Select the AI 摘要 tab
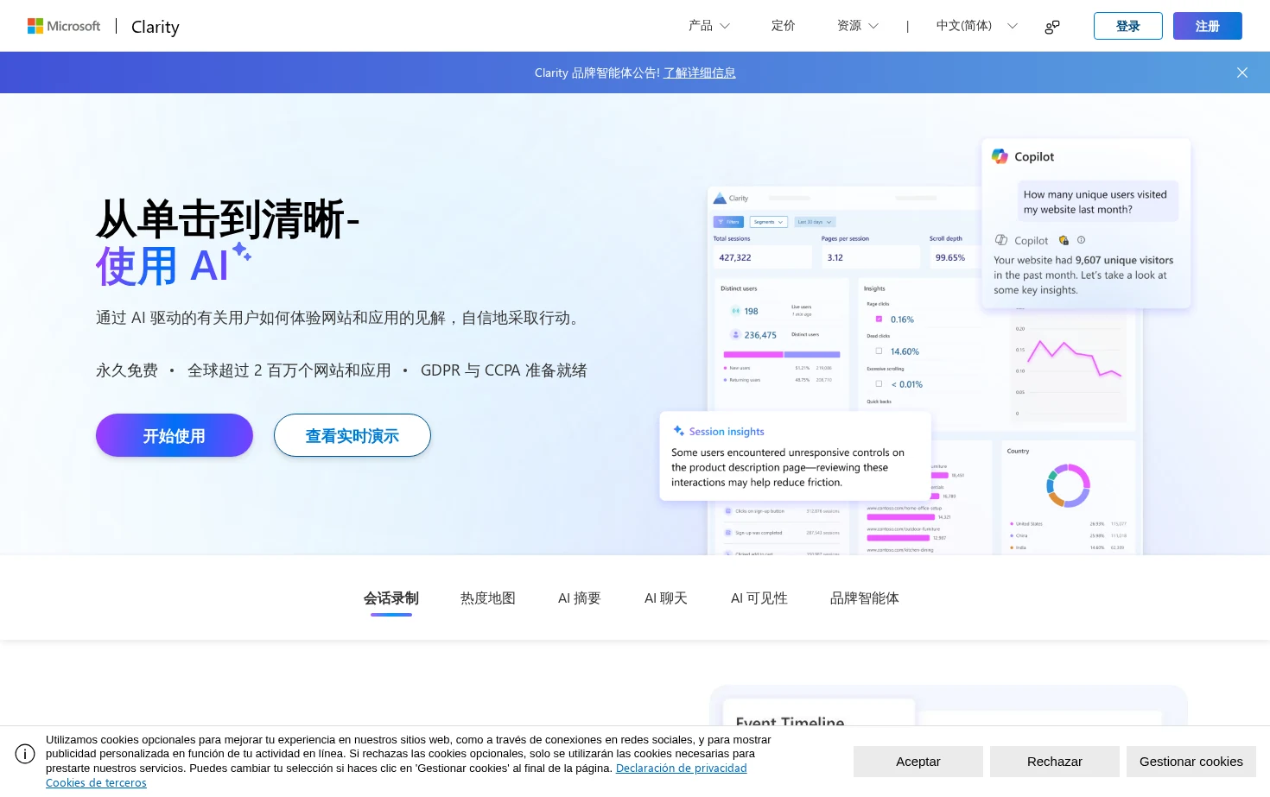This screenshot has width=1270, height=797. (x=580, y=598)
